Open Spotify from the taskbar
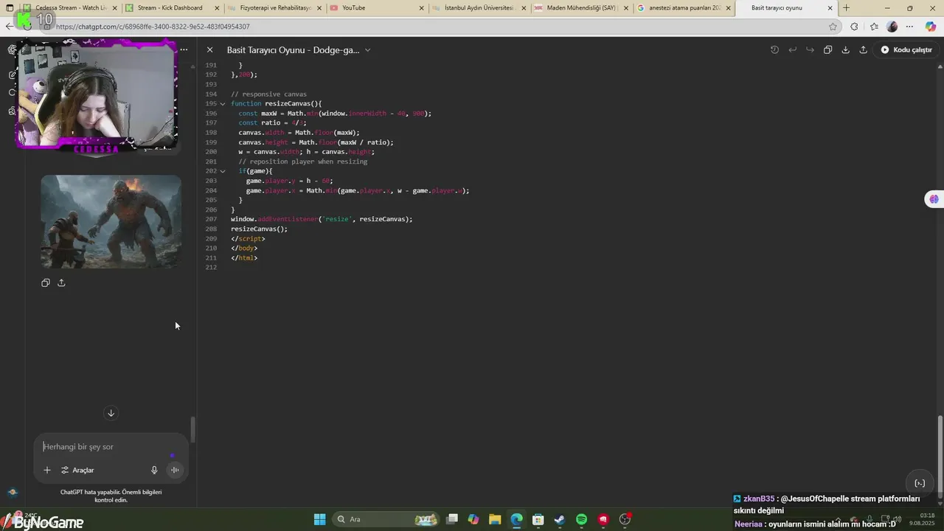The width and height of the screenshot is (944, 531). tap(581, 519)
